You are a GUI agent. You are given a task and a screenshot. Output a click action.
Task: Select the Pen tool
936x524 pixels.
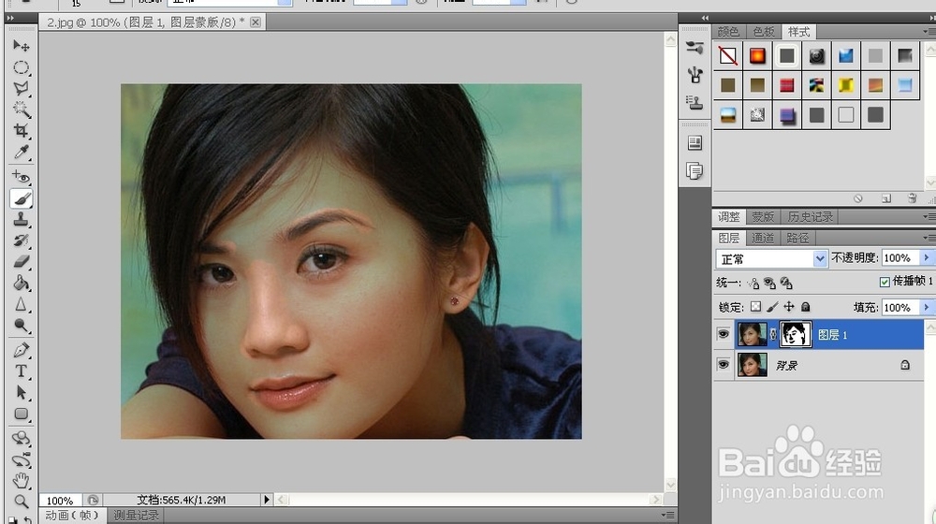(21, 350)
